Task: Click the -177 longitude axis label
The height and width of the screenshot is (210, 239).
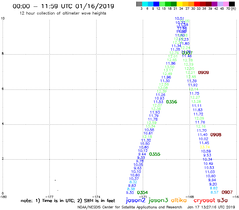Action: click(x=49, y=197)
